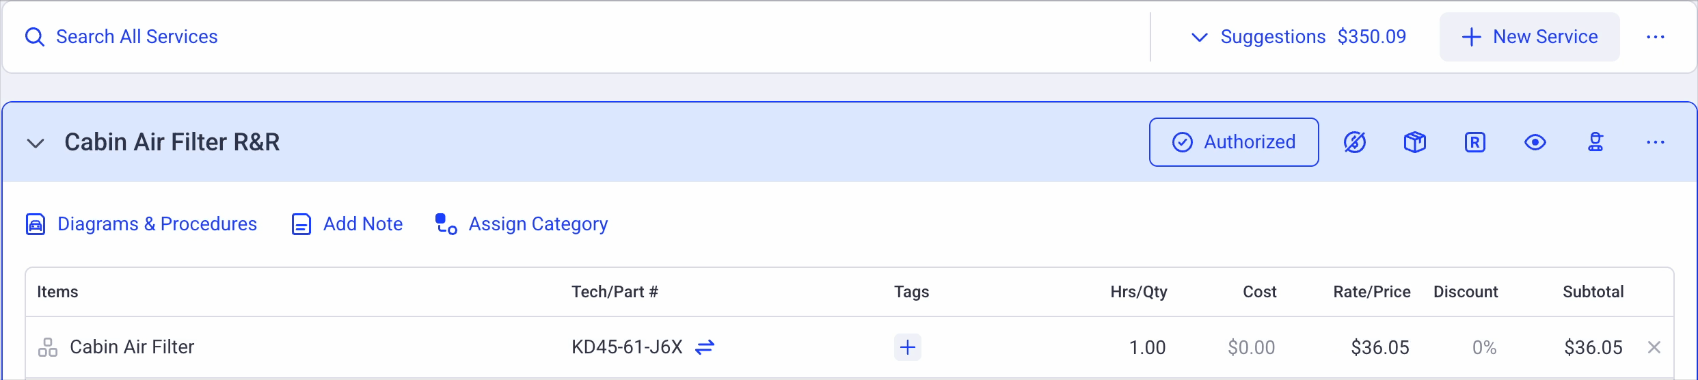Open Diagrams & Procedures
The image size is (1698, 380).
pos(141,224)
